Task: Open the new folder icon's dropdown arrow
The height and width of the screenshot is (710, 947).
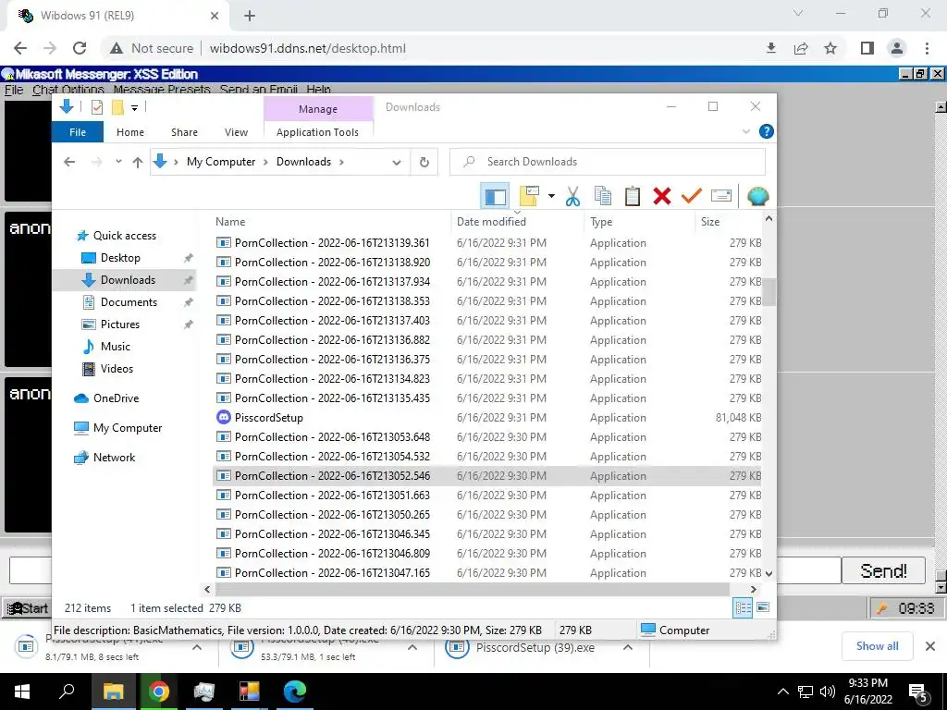Action: [551, 196]
